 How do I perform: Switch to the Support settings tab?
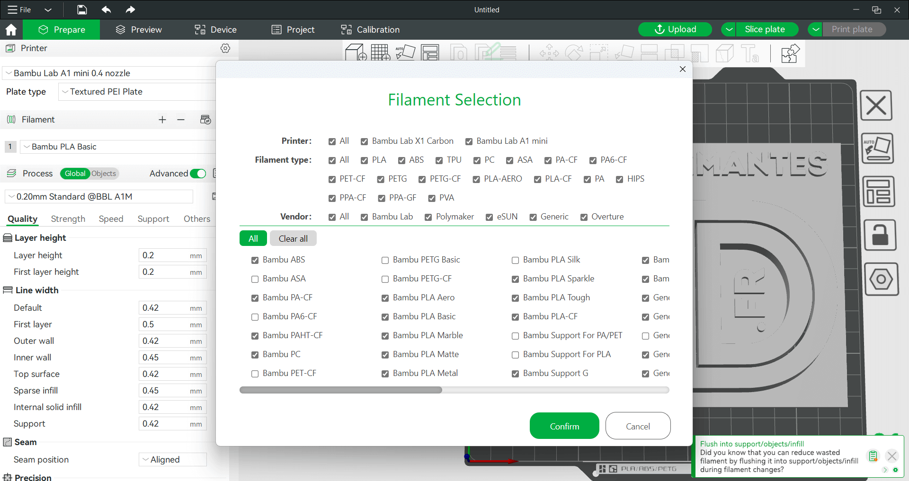click(153, 219)
